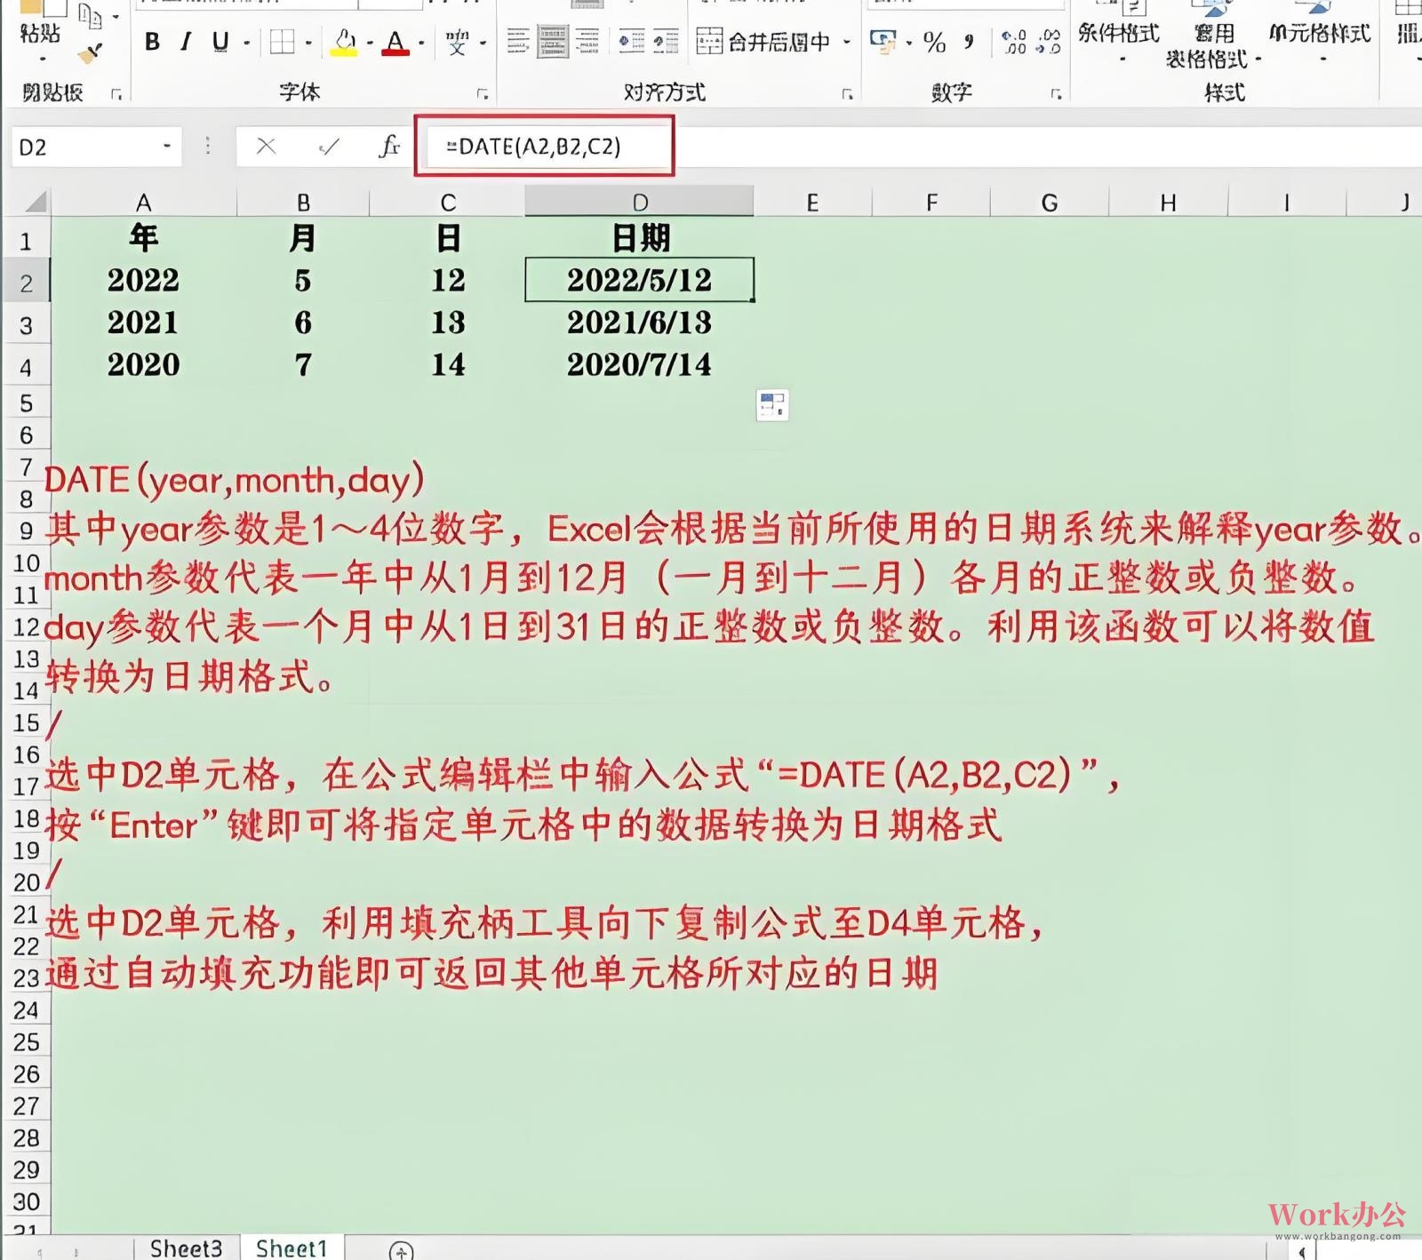Open the 对齐方式 dialog launcher
This screenshot has height=1260, width=1422.
point(847,93)
